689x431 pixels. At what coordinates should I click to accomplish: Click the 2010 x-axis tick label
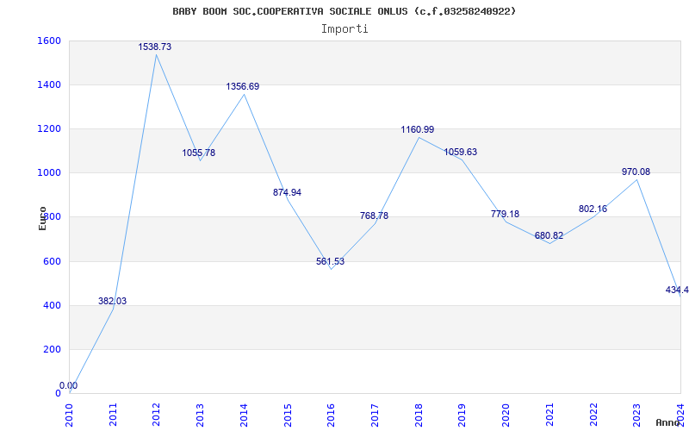pyautogui.click(x=69, y=415)
